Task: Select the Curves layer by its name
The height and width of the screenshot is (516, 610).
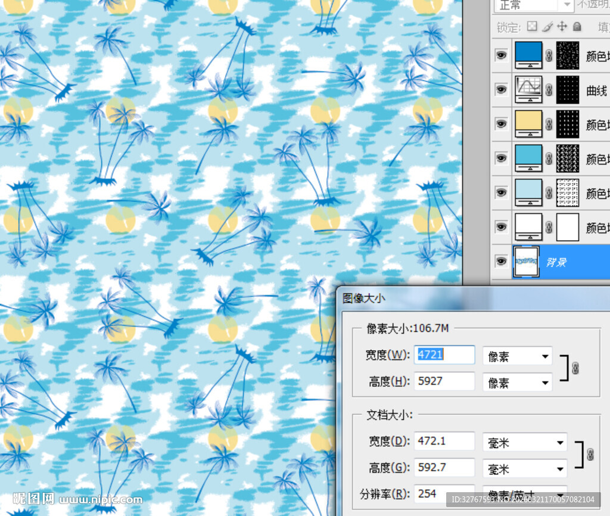Action: 596,91
